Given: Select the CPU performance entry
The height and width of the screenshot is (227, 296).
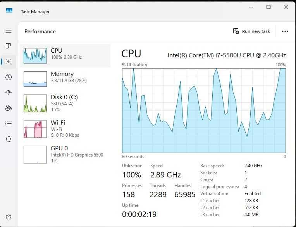Looking at the screenshot, I should tap(65, 56).
